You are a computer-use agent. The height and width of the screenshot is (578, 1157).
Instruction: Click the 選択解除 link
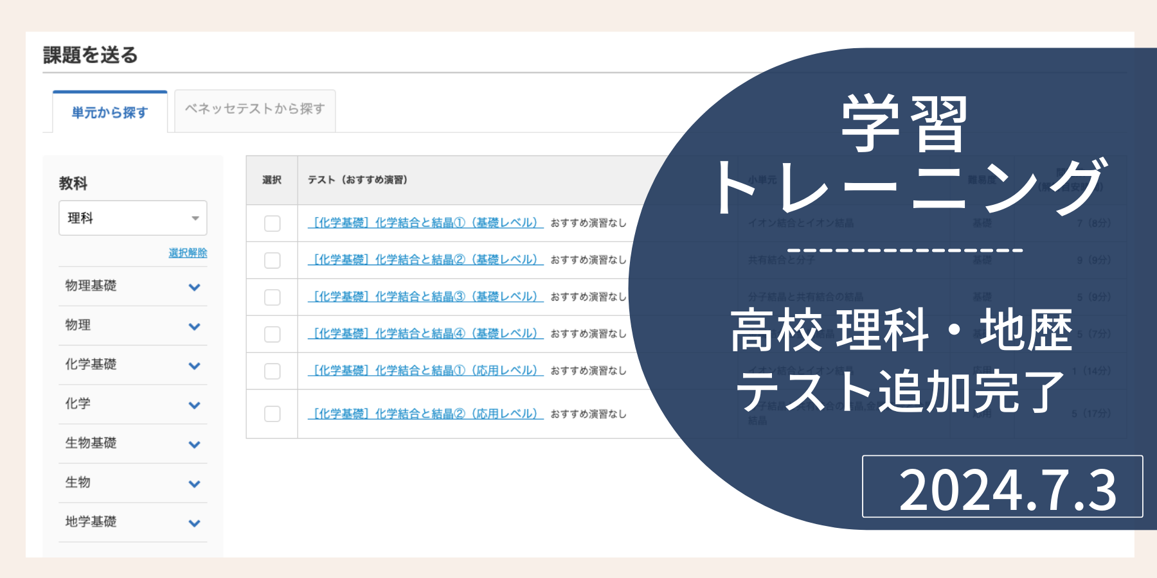[188, 253]
